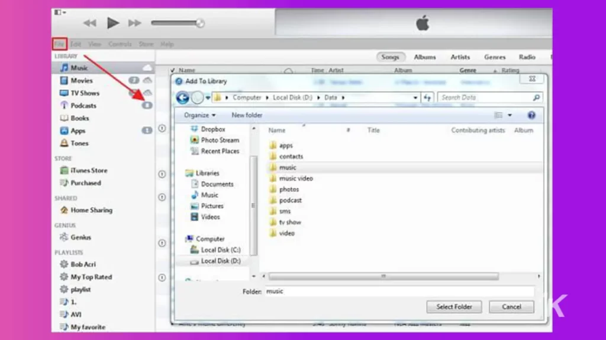Switch to the Songs tab
Screen dimensions: 606x340
(x=391, y=57)
